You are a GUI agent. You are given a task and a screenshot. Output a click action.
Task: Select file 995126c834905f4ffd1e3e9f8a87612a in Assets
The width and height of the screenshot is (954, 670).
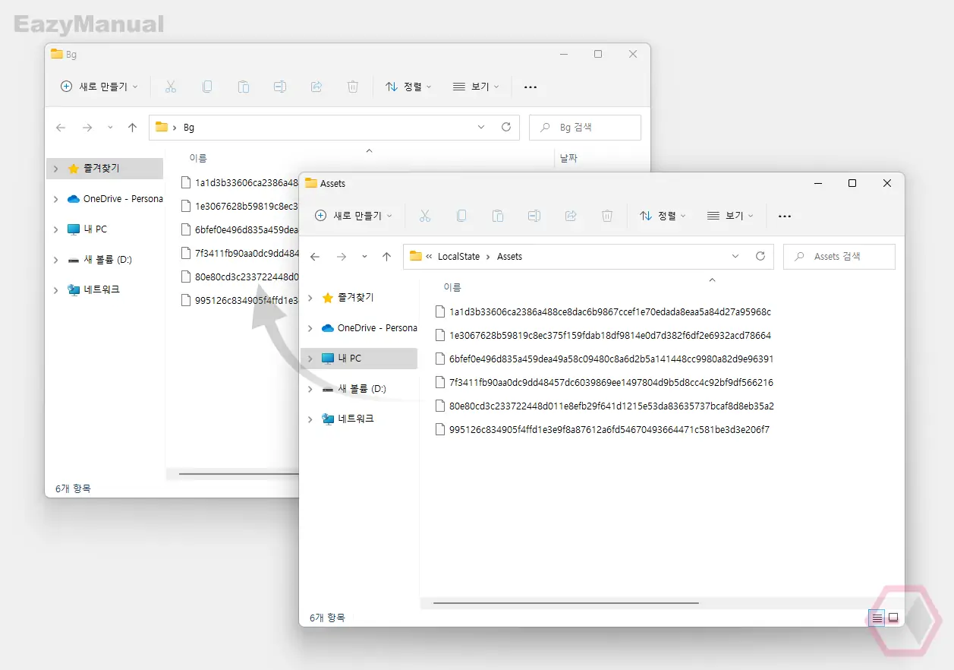click(x=602, y=430)
